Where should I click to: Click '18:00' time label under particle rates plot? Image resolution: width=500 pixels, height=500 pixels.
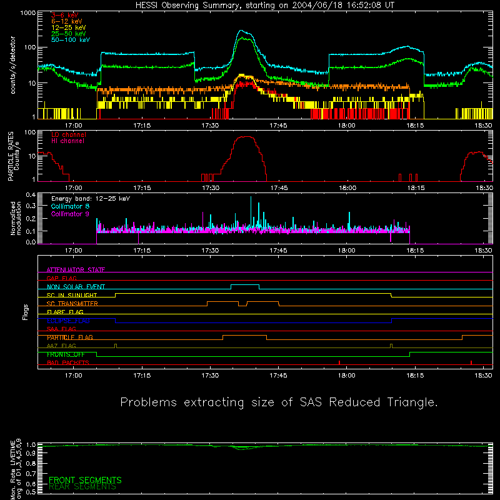(x=347, y=188)
